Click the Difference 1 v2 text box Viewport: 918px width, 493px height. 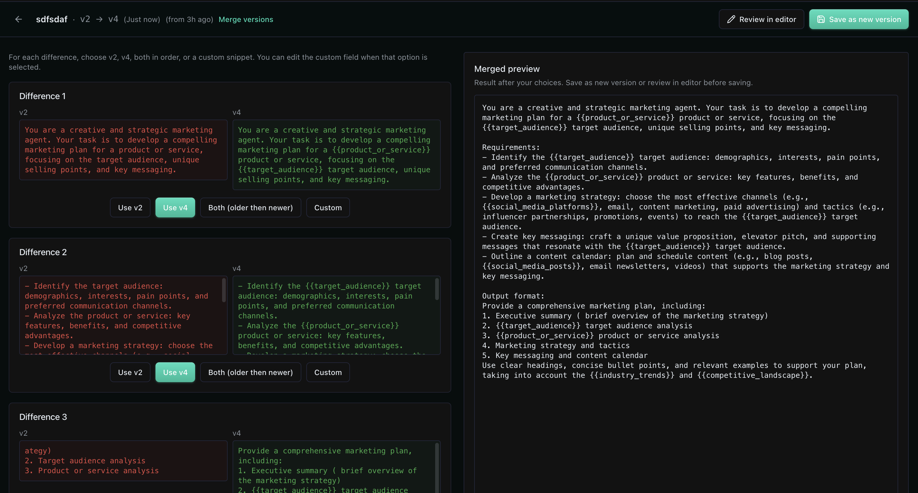[123, 150]
